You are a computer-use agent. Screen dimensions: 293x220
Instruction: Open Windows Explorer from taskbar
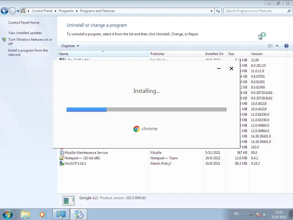click(25, 214)
